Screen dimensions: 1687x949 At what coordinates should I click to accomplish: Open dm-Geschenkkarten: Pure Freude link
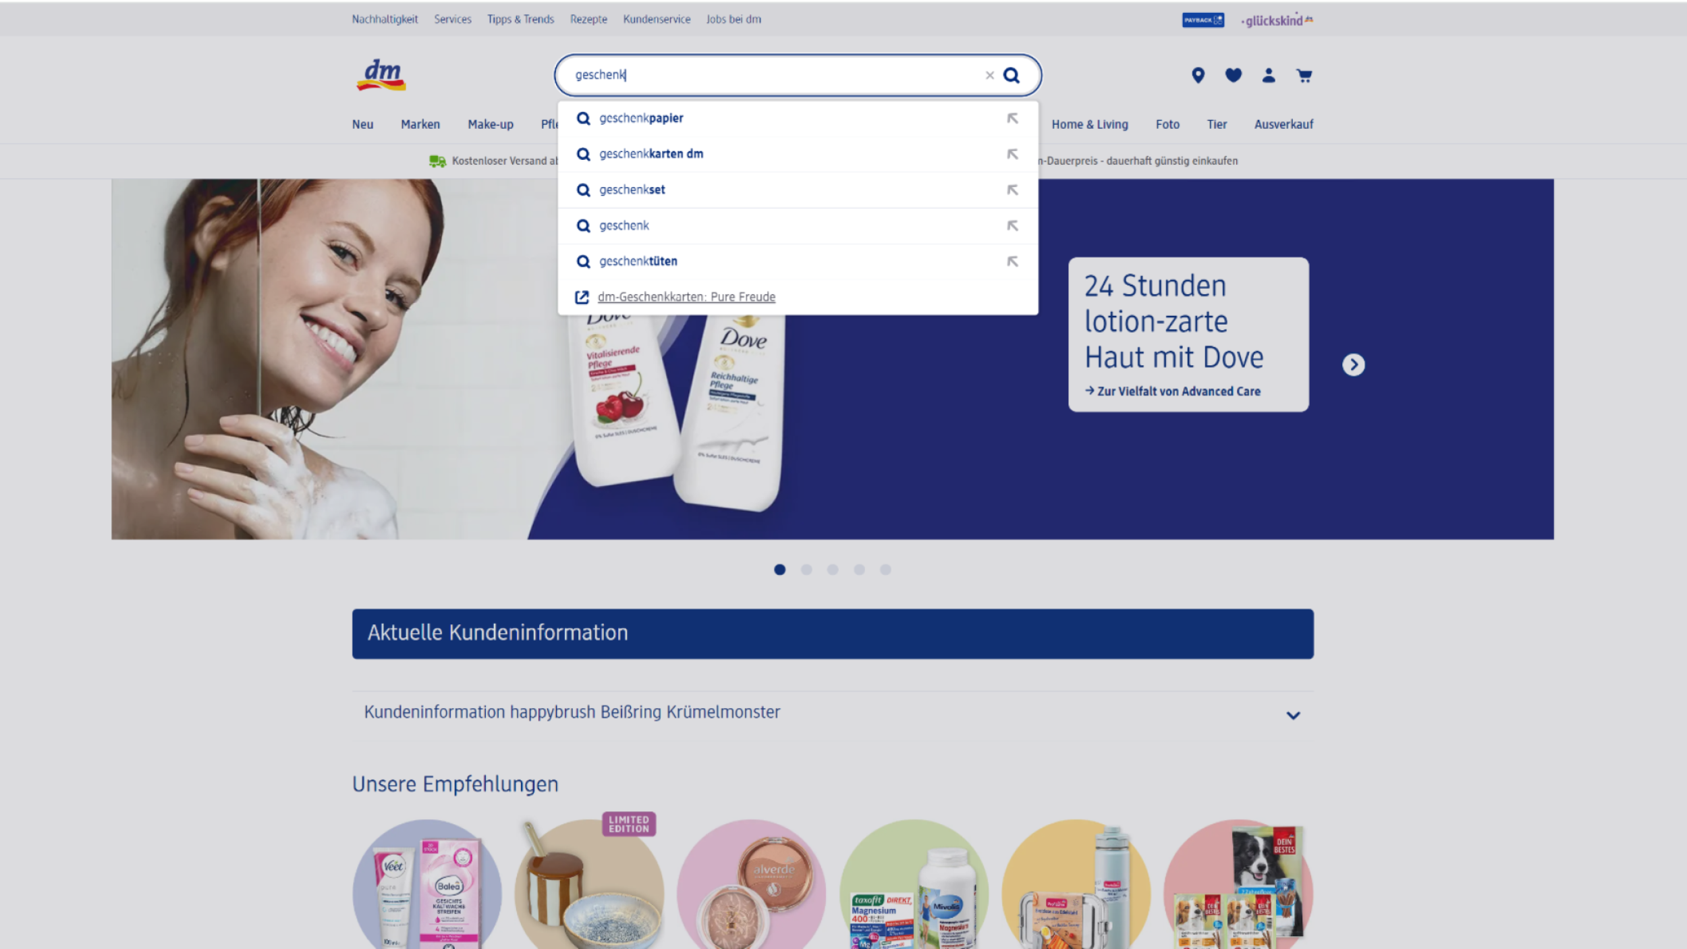point(686,297)
